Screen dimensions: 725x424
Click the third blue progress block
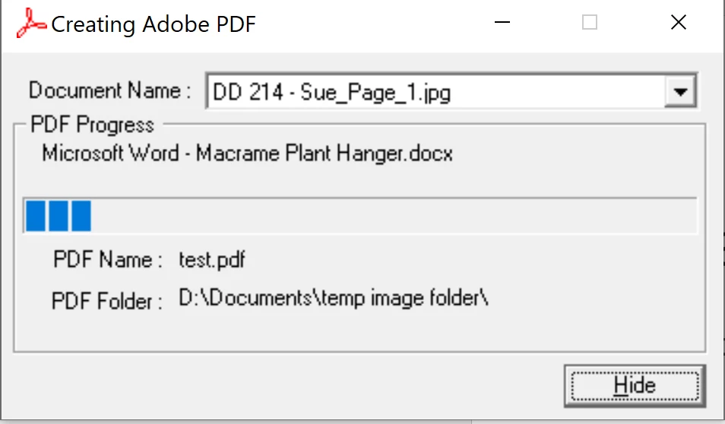pyautogui.click(x=81, y=216)
